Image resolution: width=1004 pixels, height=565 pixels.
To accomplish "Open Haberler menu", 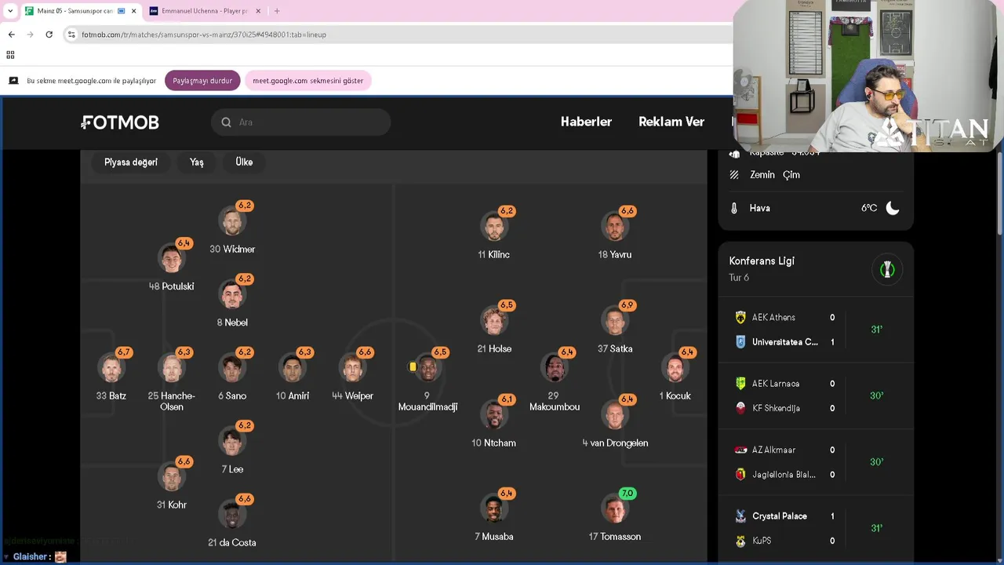I will tap(586, 122).
